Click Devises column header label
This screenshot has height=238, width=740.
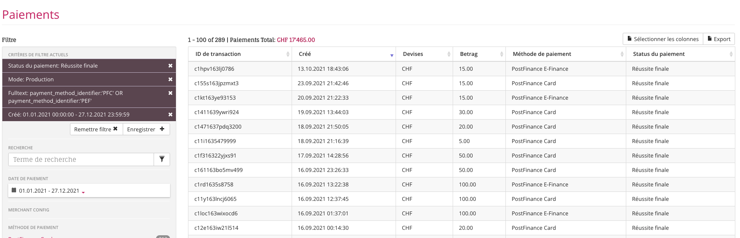point(413,54)
